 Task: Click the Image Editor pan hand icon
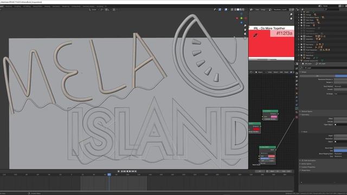click(291, 18)
